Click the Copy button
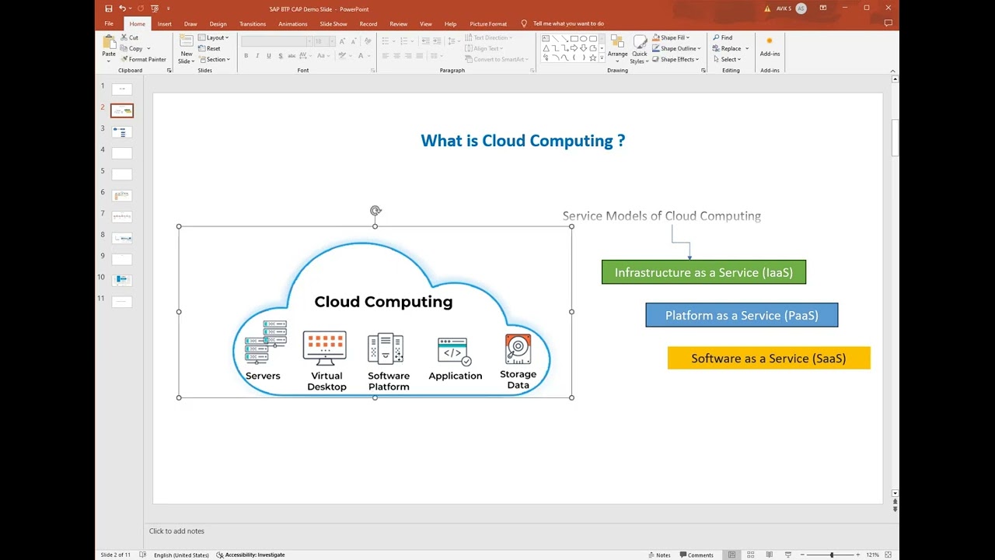The height and width of the screenshot is (560, 995). click(131, 48)
